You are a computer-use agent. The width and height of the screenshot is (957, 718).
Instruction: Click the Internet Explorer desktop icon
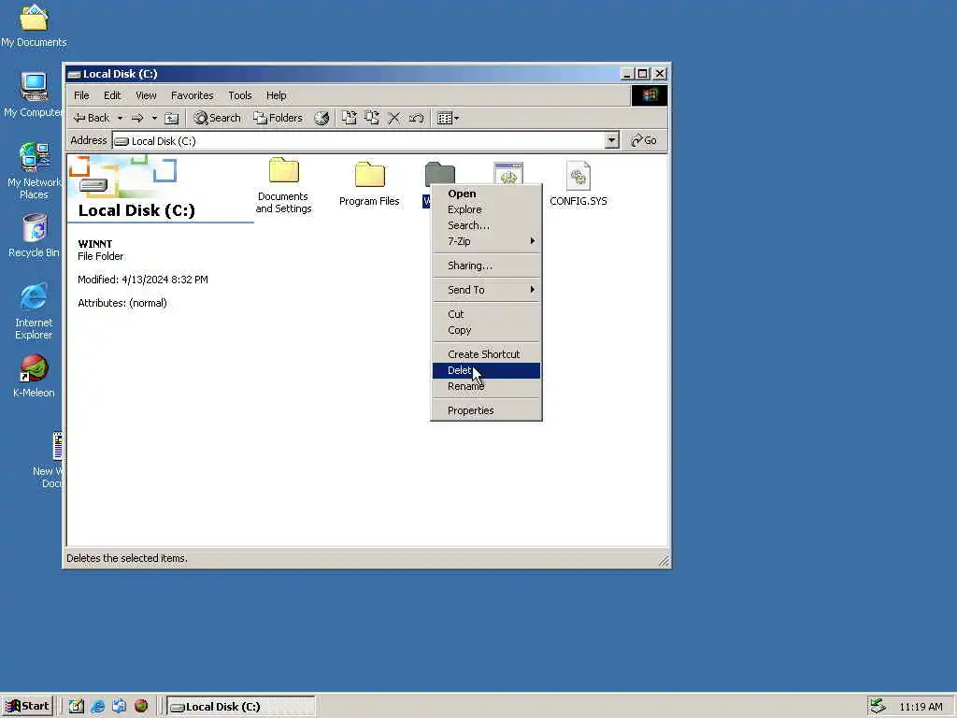coord(34,310)
